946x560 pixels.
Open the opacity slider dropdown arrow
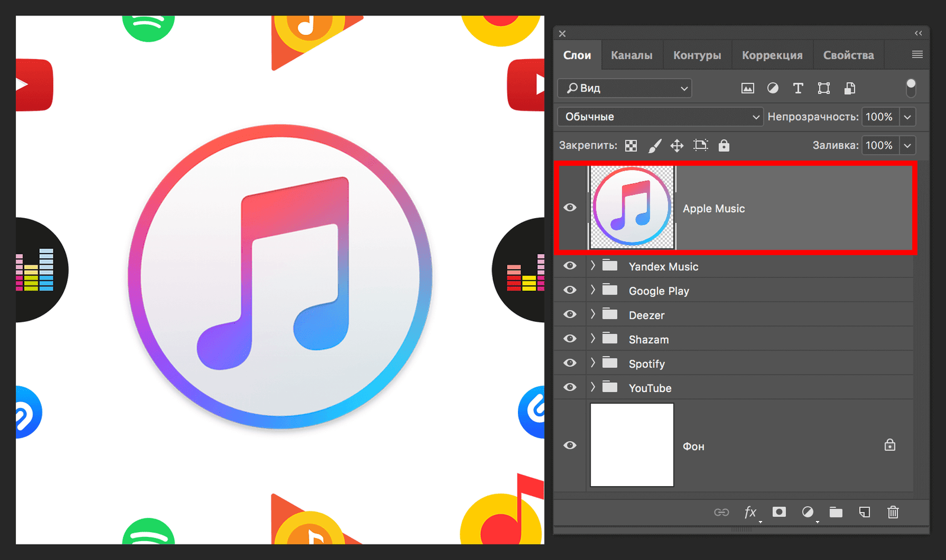coord(908,116)
